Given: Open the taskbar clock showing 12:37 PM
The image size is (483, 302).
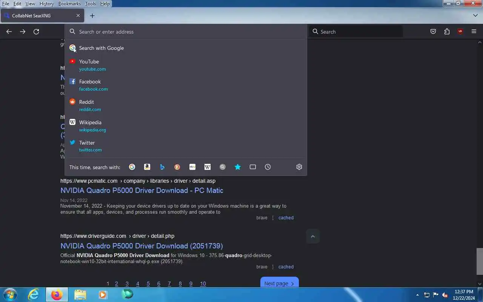Looking at the screenshot, I should click(464, 295).
